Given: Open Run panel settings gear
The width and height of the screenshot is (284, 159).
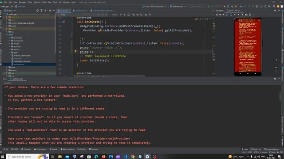Looking at the screenshot, I should (275, 79).
